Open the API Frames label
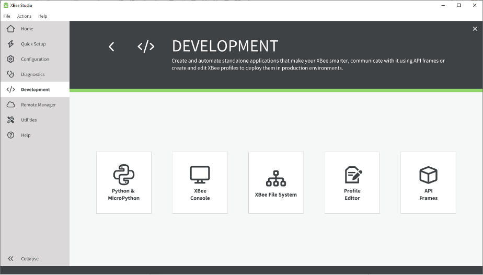The image size is (483, 275). pos(429,194)
